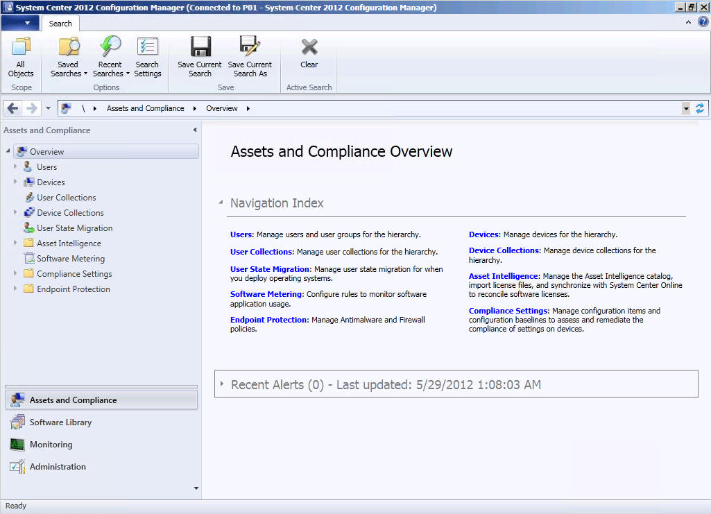Screen dimensions: 711x514
Task: Open the Recent Searches ribbon button
Action: click(111, 57)
